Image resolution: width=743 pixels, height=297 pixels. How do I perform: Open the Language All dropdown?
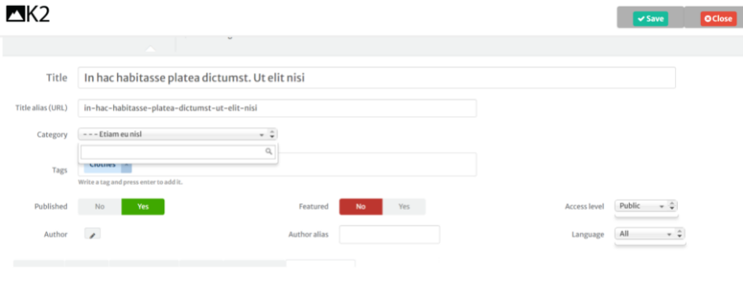click(650, 234)
